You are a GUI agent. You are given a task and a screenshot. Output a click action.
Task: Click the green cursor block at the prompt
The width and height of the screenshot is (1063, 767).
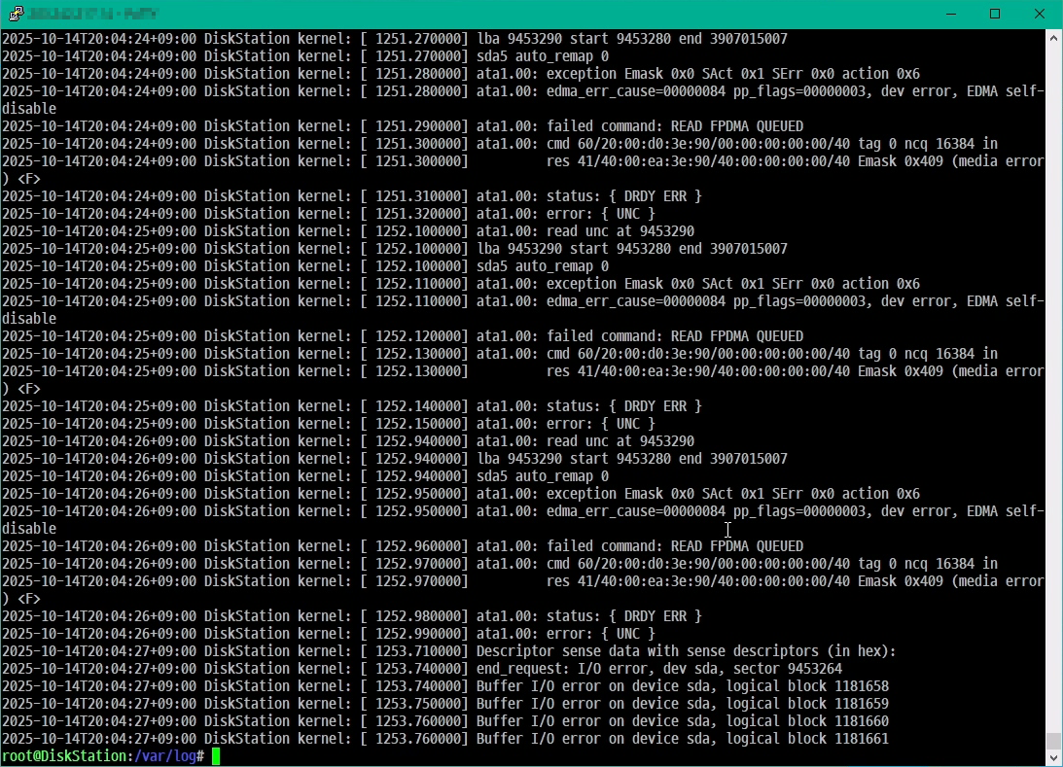click(x=216, y=756)
